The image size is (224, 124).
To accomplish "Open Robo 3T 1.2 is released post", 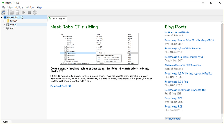I will click(x=177, y=32).
